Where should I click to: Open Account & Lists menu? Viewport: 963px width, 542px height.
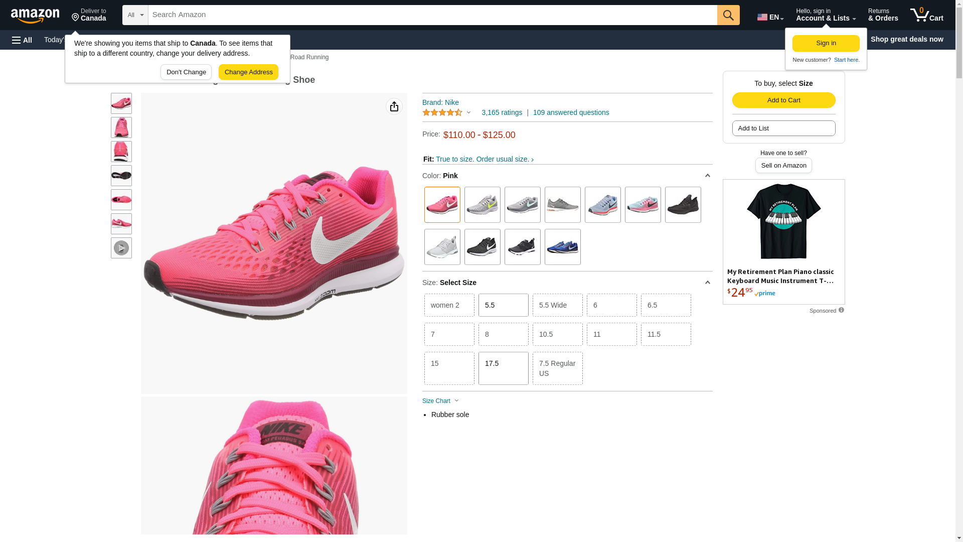826,15
